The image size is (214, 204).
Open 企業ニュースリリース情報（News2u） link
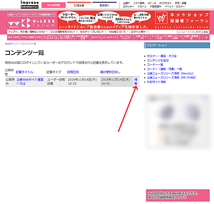pos(170,73)
